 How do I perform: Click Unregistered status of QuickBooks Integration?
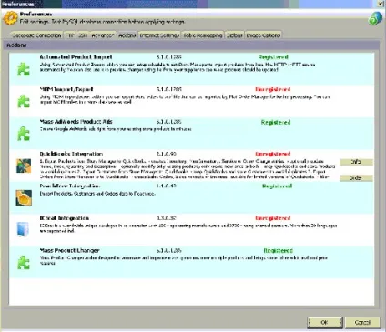pyautogui.click(x=273, y=154)
